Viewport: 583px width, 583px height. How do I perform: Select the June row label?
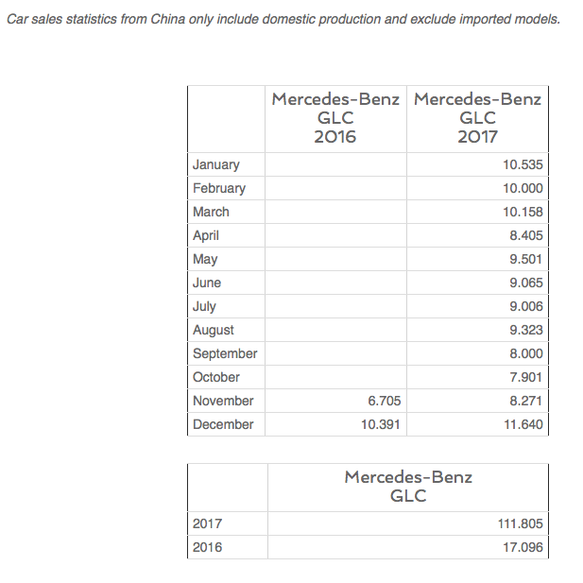point(207,283)
